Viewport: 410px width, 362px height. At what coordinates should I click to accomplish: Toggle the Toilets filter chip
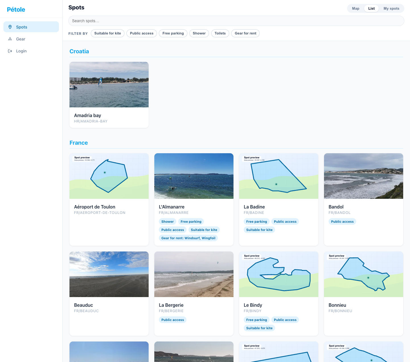click(220, 33)
